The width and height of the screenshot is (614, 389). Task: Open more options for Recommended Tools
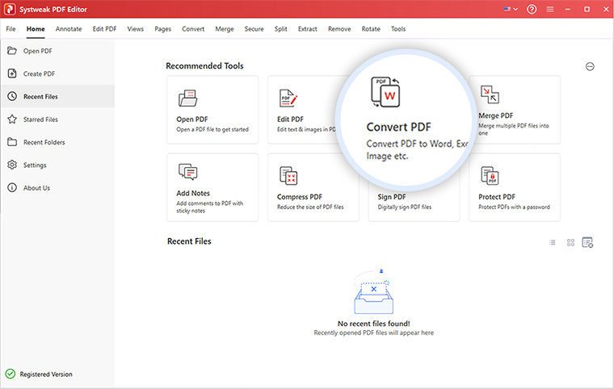(x=590, y=66)
